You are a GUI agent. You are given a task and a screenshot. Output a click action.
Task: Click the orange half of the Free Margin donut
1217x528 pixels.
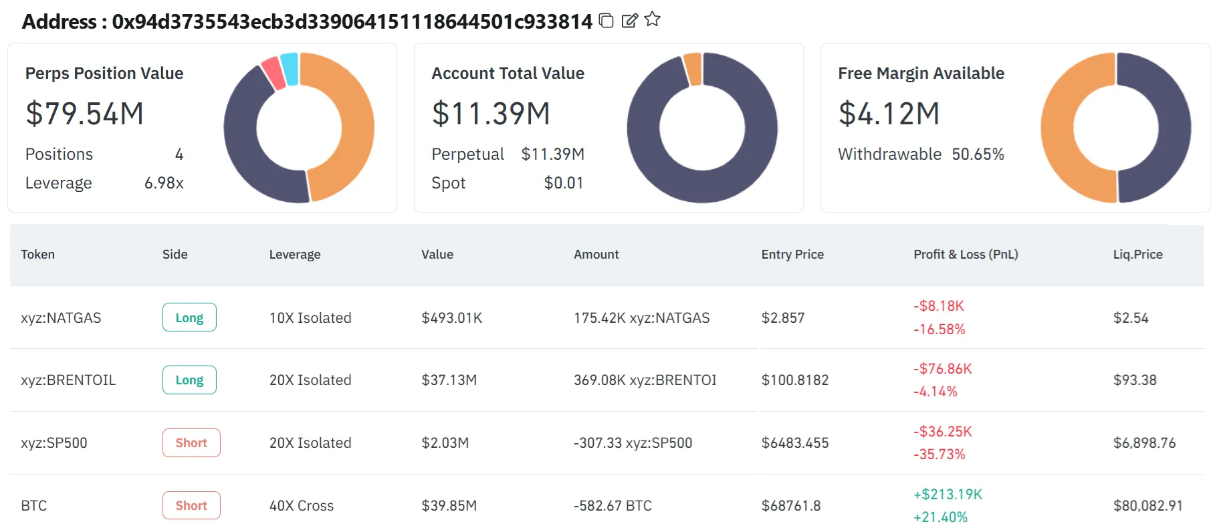[x=1060, y=127]
